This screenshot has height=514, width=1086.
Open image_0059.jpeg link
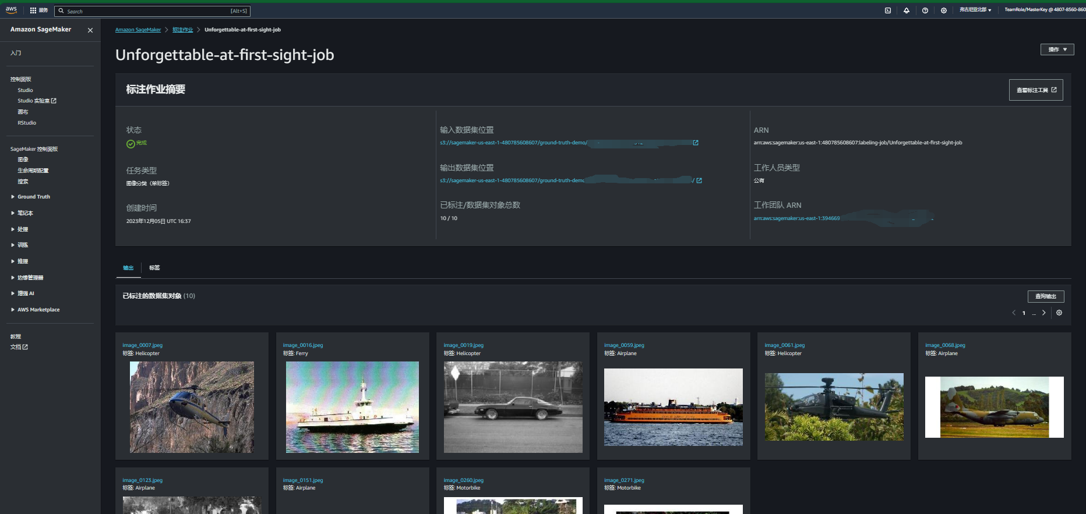624,345
